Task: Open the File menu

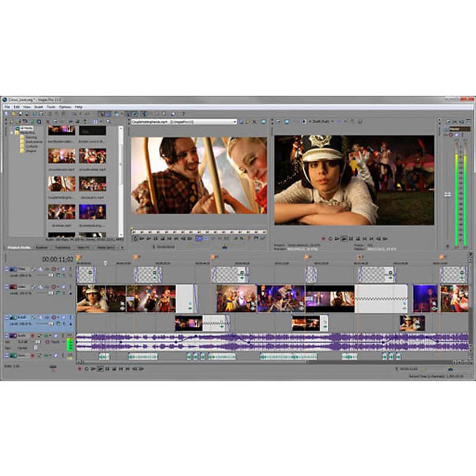Action: [7, 107]
